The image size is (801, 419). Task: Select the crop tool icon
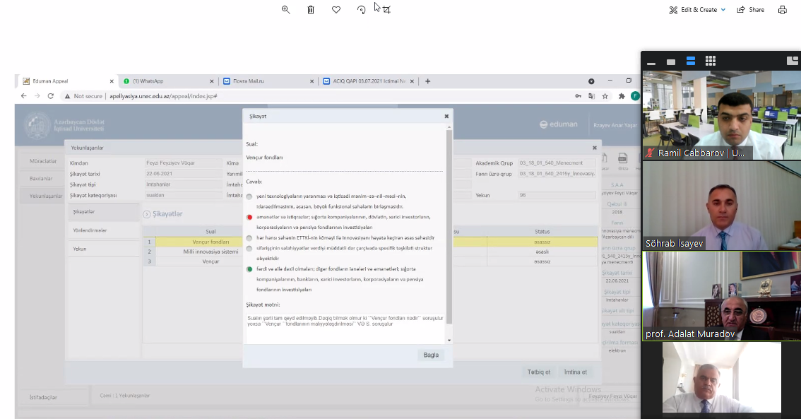tap(386, 10)
